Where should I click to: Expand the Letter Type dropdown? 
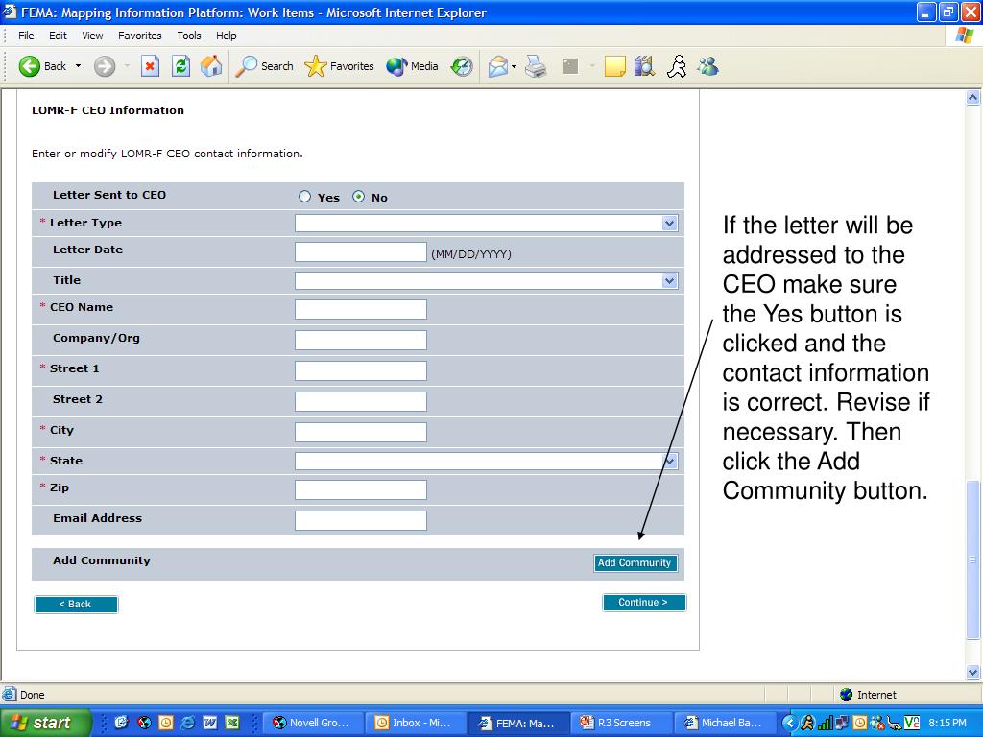tap(669, 223)
